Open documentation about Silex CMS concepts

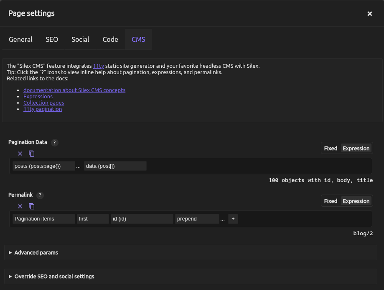point(74,90)
